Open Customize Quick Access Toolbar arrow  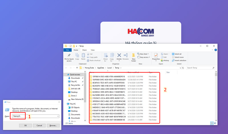(x=76, y=46)
